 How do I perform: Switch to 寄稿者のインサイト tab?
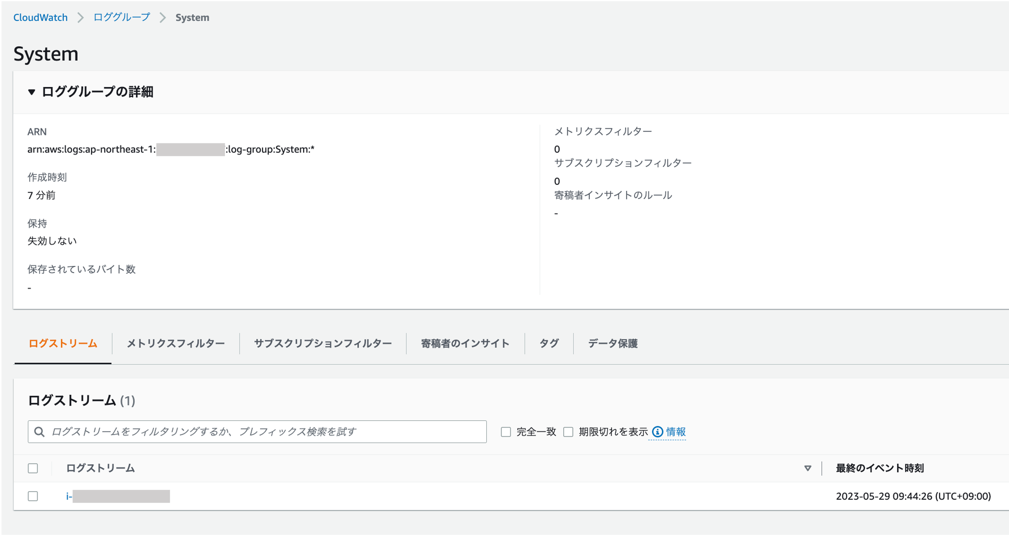465,343
